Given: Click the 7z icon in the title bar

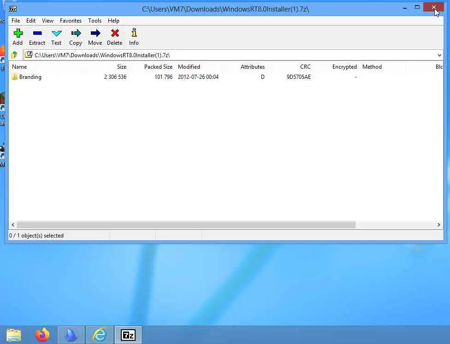Looking at the screenshot, I should tap(13, 9).
